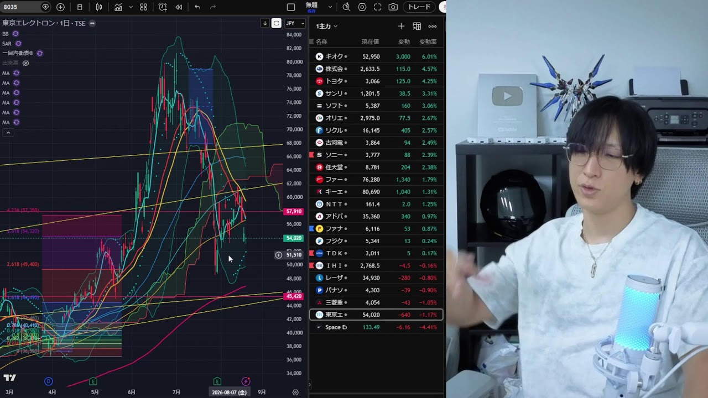Show the hidden 出来高 volume indicator

coord(25,63)
